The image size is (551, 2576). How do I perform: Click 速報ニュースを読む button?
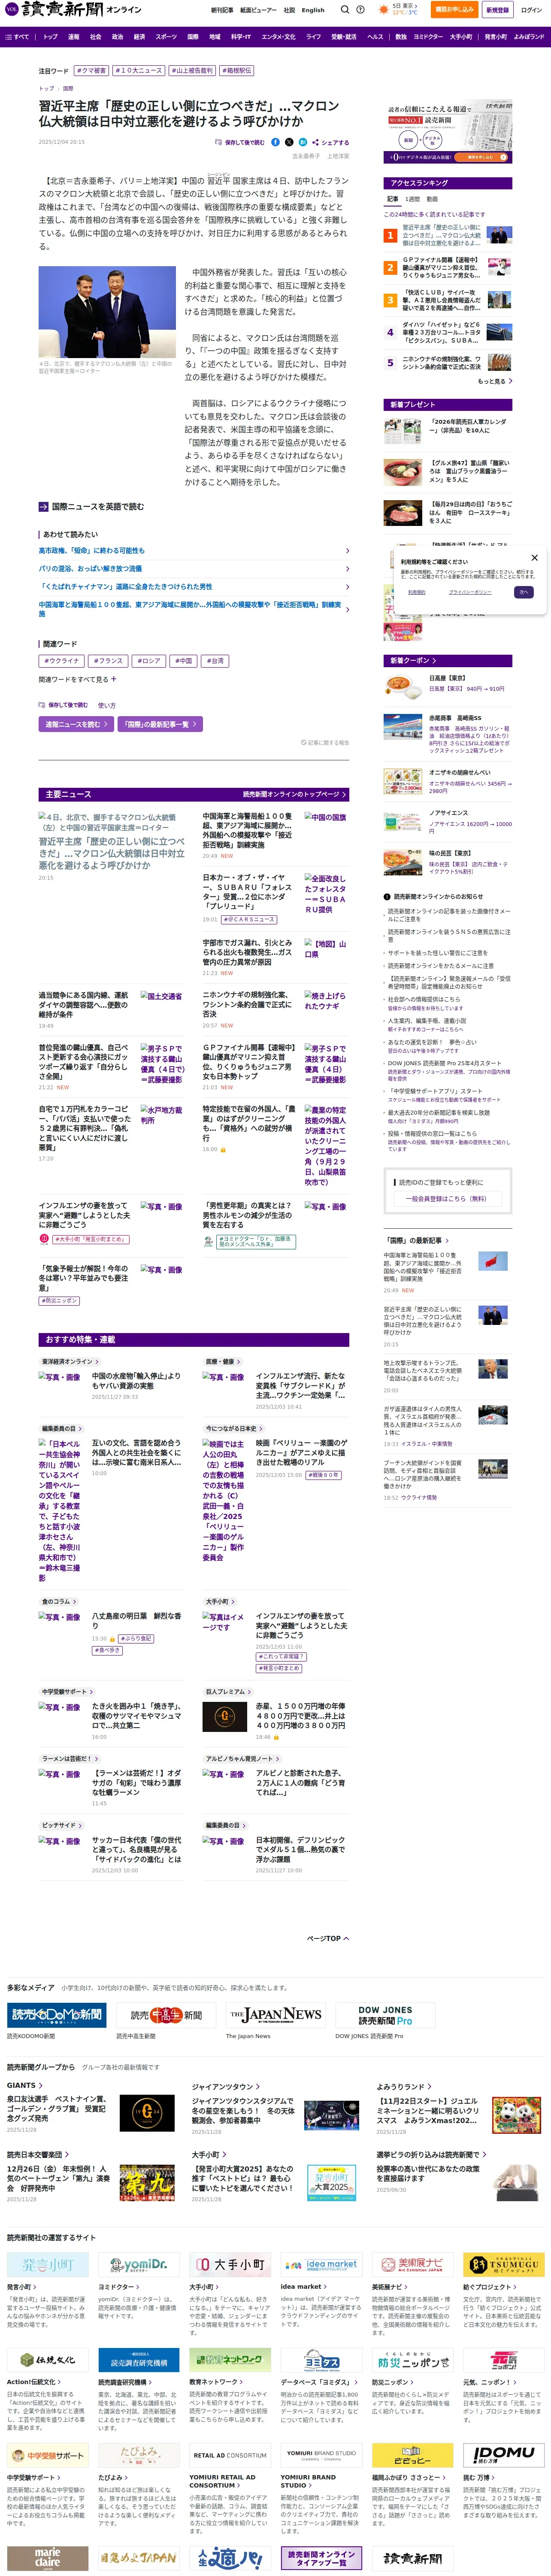point(75,724)
